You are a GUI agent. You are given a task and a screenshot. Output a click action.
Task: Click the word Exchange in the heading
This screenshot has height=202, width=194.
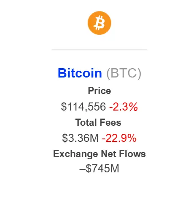coord(75,154)
